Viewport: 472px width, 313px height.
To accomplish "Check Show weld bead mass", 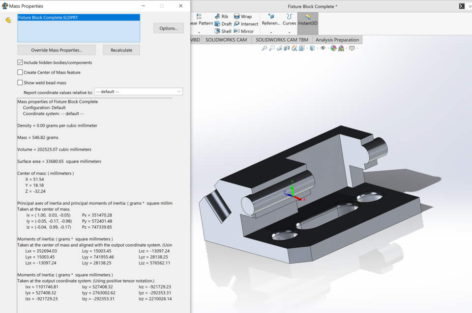I will [x=20, y=81].
